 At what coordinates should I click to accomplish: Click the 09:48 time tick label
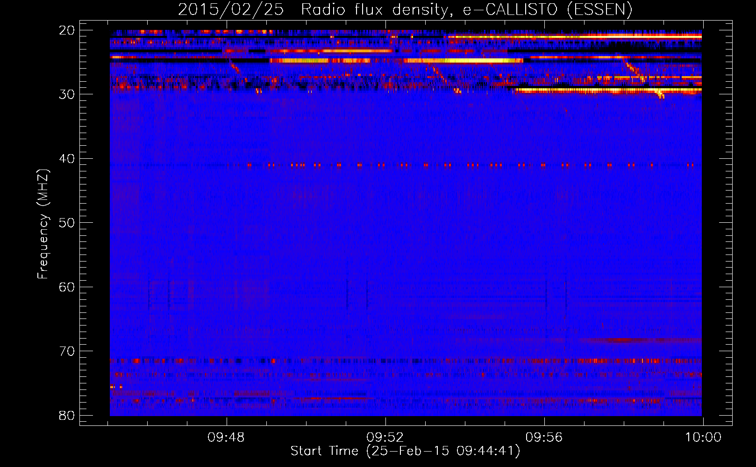226,438
